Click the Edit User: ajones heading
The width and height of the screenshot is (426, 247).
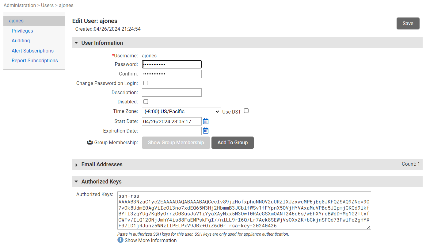click(95, 21)
